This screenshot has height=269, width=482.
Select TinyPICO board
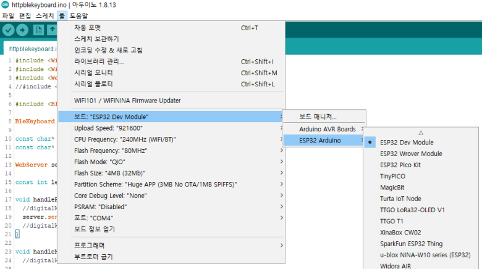421,176
